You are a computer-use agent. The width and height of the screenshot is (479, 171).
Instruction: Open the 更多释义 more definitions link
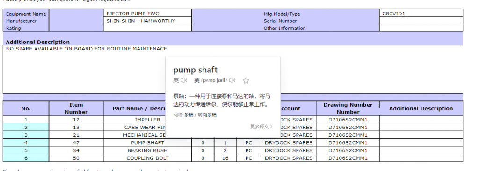tap(261, 127)
